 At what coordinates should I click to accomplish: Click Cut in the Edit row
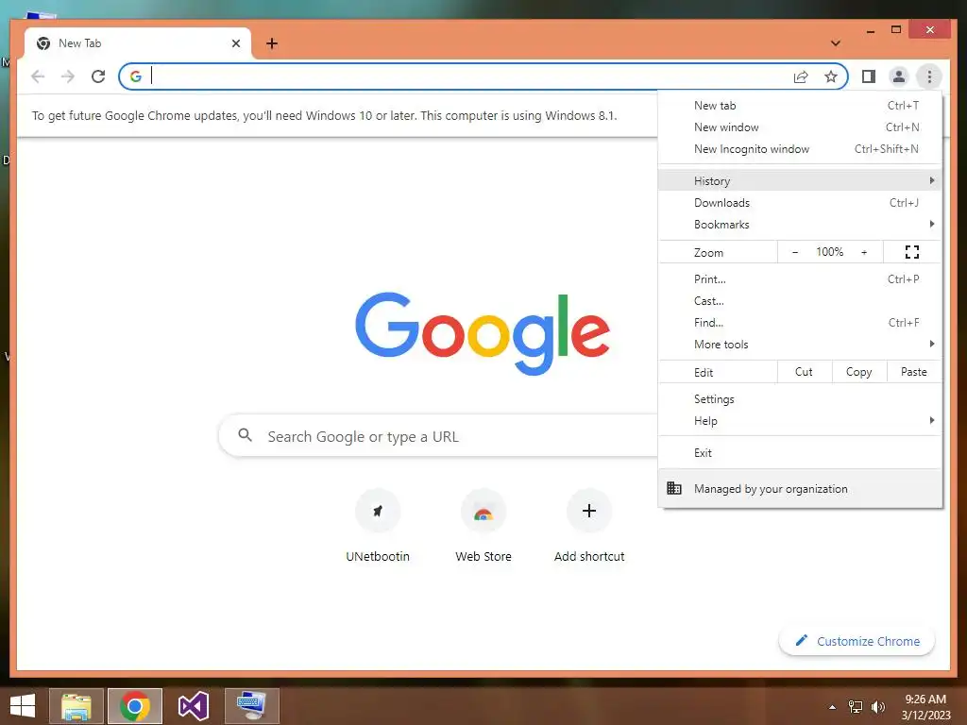pyautogui.click(x=804, y=372)
